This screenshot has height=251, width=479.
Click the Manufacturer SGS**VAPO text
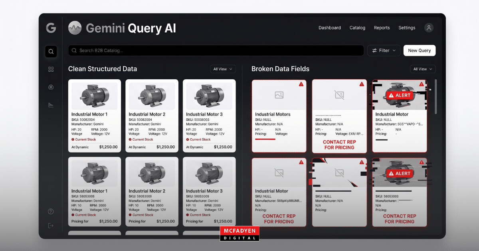[x=399, y=124]
